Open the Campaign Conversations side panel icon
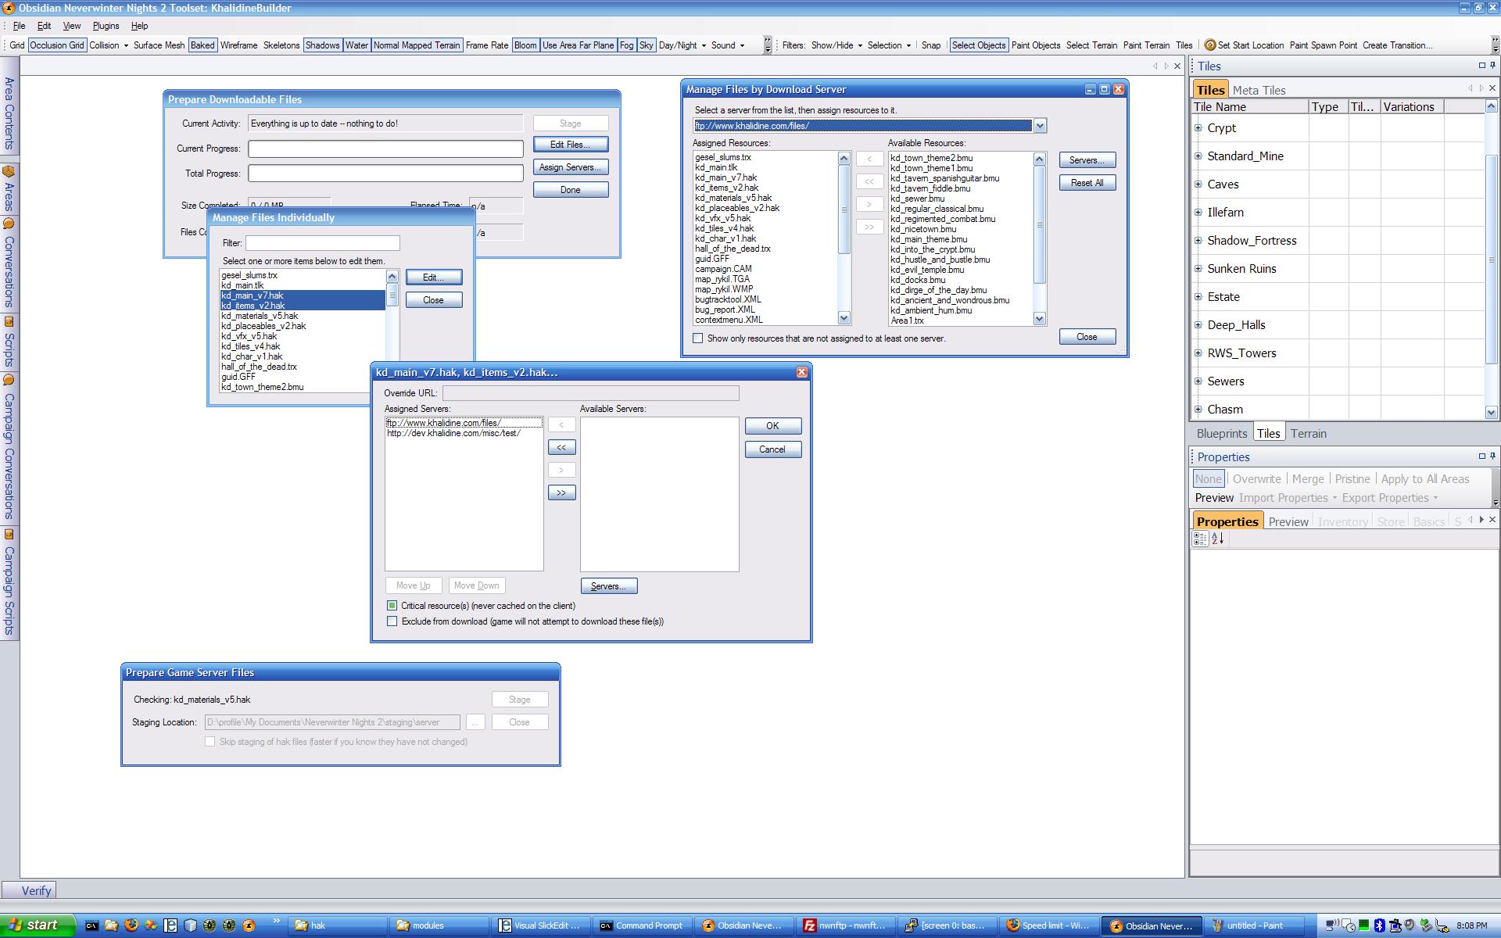The width and height of the screenshot is (1501, 938). (9, 380)
